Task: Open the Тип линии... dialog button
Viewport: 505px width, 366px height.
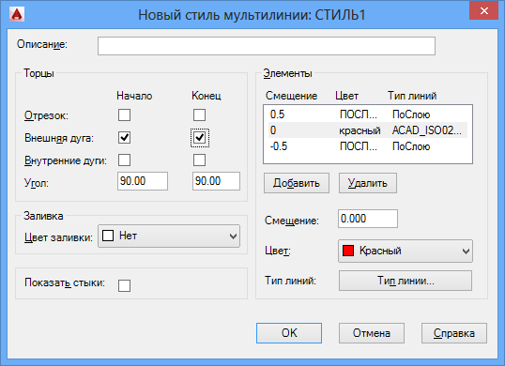Action: click(x=406, y=281)
